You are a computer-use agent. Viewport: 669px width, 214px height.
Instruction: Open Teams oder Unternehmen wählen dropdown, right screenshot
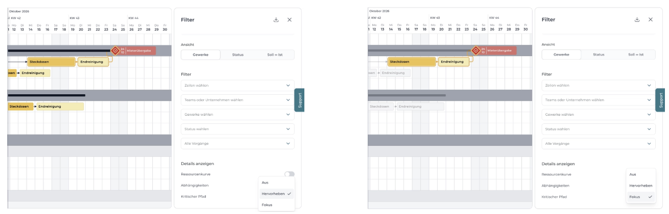coord(599,100)
